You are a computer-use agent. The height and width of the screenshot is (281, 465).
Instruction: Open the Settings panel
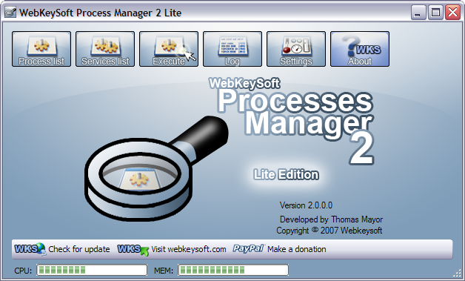pos(296,49)
